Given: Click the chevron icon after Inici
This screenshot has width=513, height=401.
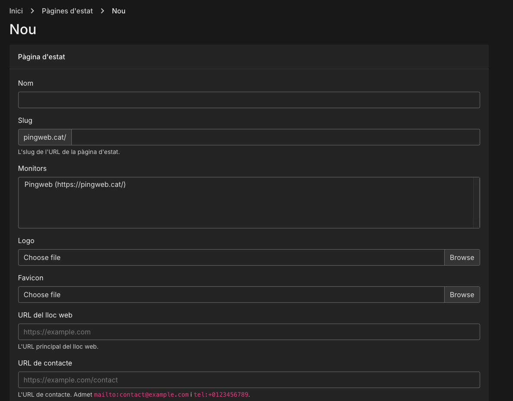Looking at the screenshot, I should click(32, 11).
